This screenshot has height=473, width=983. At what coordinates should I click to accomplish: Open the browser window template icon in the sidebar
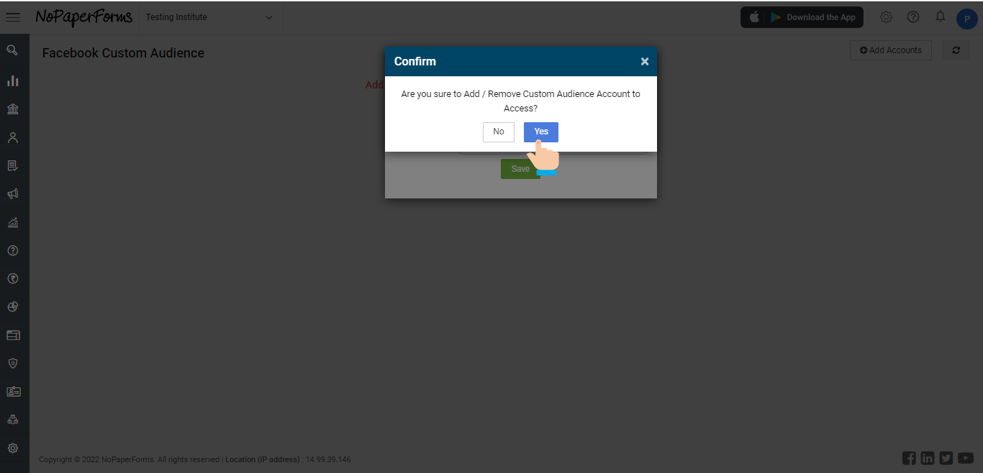click(13, 335)
